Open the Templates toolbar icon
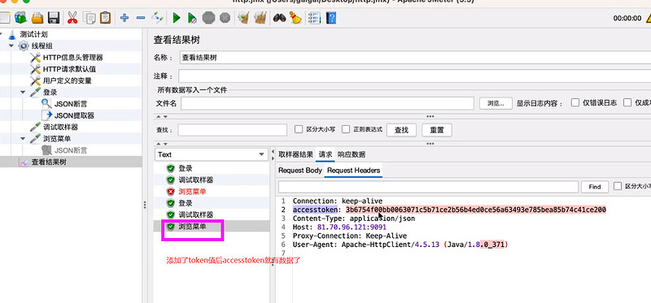 pos(20,17)
